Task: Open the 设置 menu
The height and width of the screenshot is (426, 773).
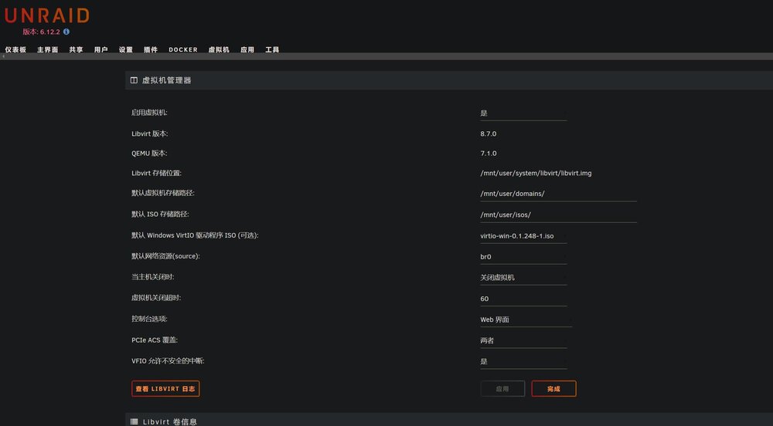Action: coord(126,49)
